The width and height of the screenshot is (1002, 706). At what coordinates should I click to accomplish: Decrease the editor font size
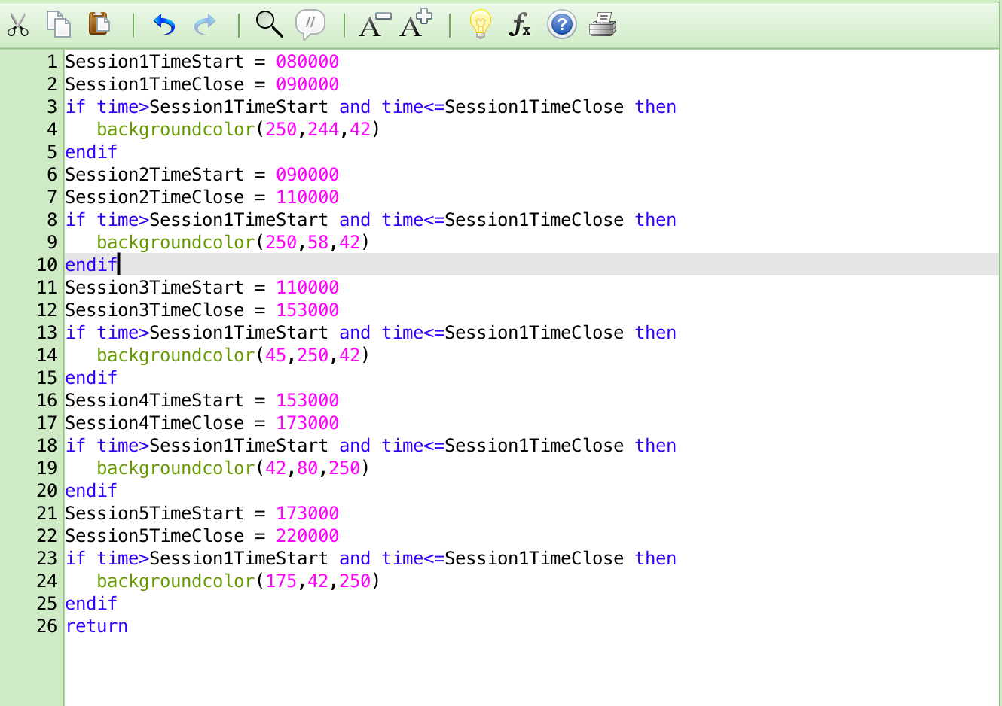click(374, 25)
